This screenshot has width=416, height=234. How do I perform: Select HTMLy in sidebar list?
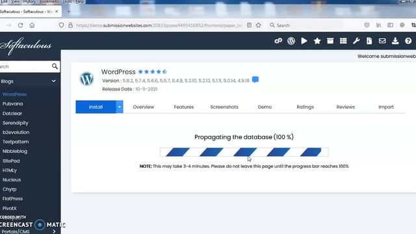click(10, 170)
